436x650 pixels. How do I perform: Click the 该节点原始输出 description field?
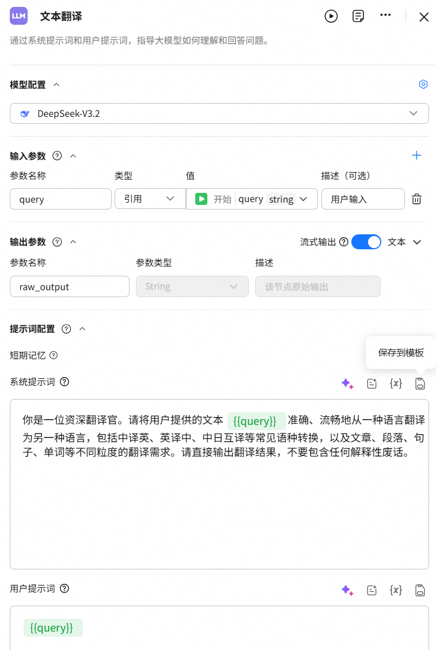318,287
